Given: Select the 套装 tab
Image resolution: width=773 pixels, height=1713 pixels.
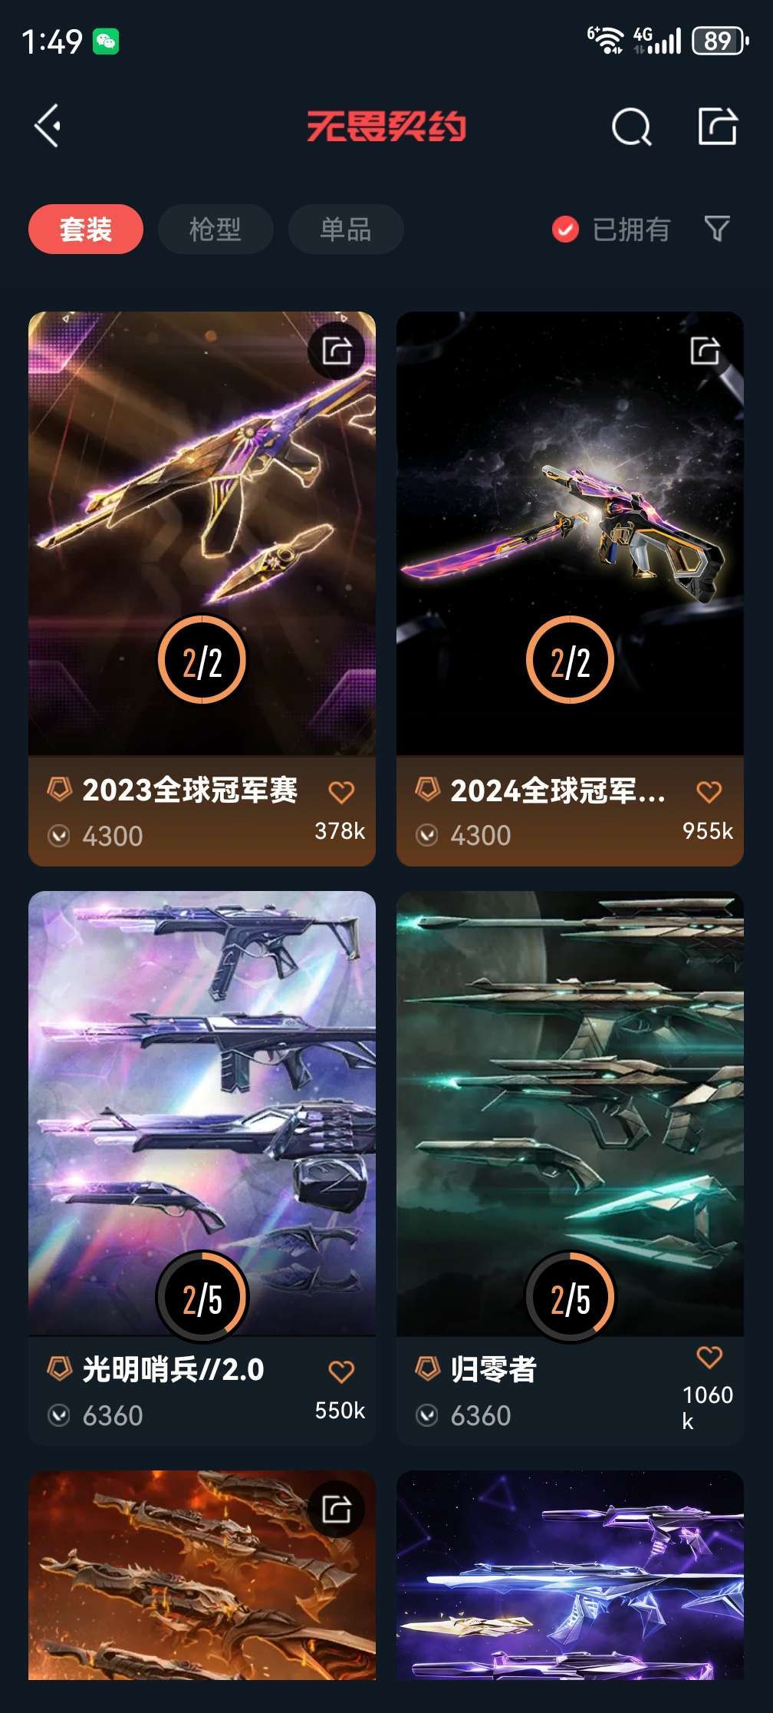Looking at the screenshot, I should tap(86, 229).
